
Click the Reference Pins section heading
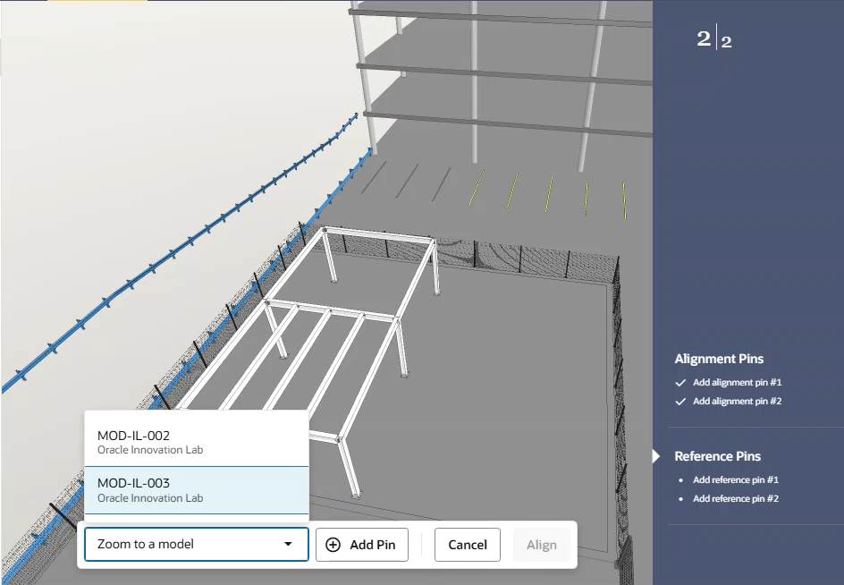717,456
